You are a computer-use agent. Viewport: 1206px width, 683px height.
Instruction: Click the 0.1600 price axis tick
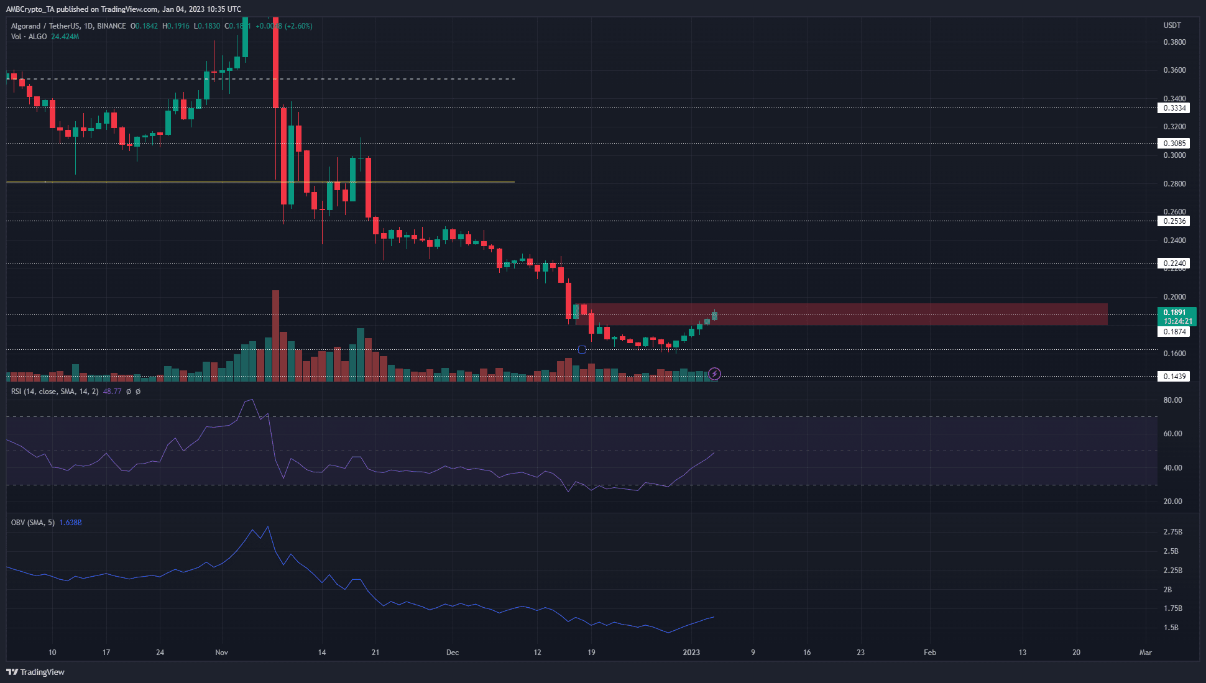tap(1174, 354)
